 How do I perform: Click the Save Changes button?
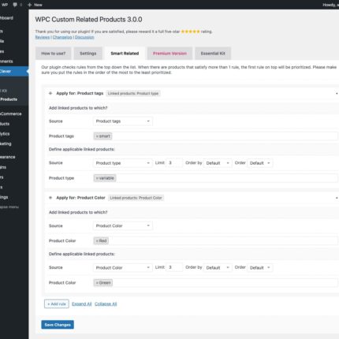pyautogui.click(x=58, y=325)
